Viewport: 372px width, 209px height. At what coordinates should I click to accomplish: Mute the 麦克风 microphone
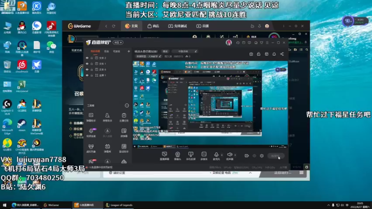[216, 155]
